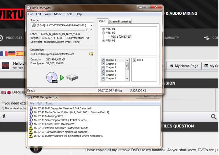Expand VTS_03 tree node
Screen dimensions: 219x155
103,40
